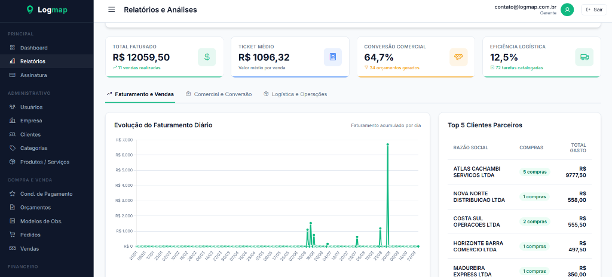Click the 11 vendas realizadas text

click(139, 67)
